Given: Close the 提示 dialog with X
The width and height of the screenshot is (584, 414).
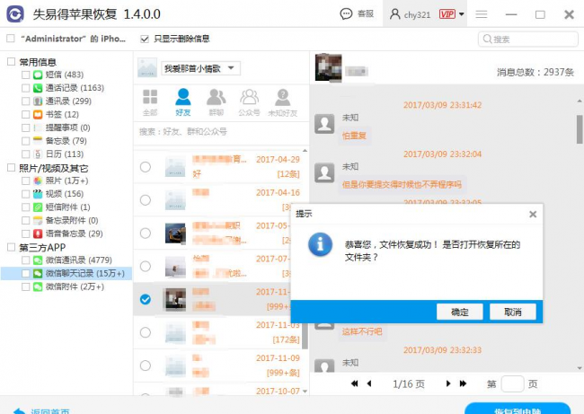Looking at the screenshot, I should [533, 214].
